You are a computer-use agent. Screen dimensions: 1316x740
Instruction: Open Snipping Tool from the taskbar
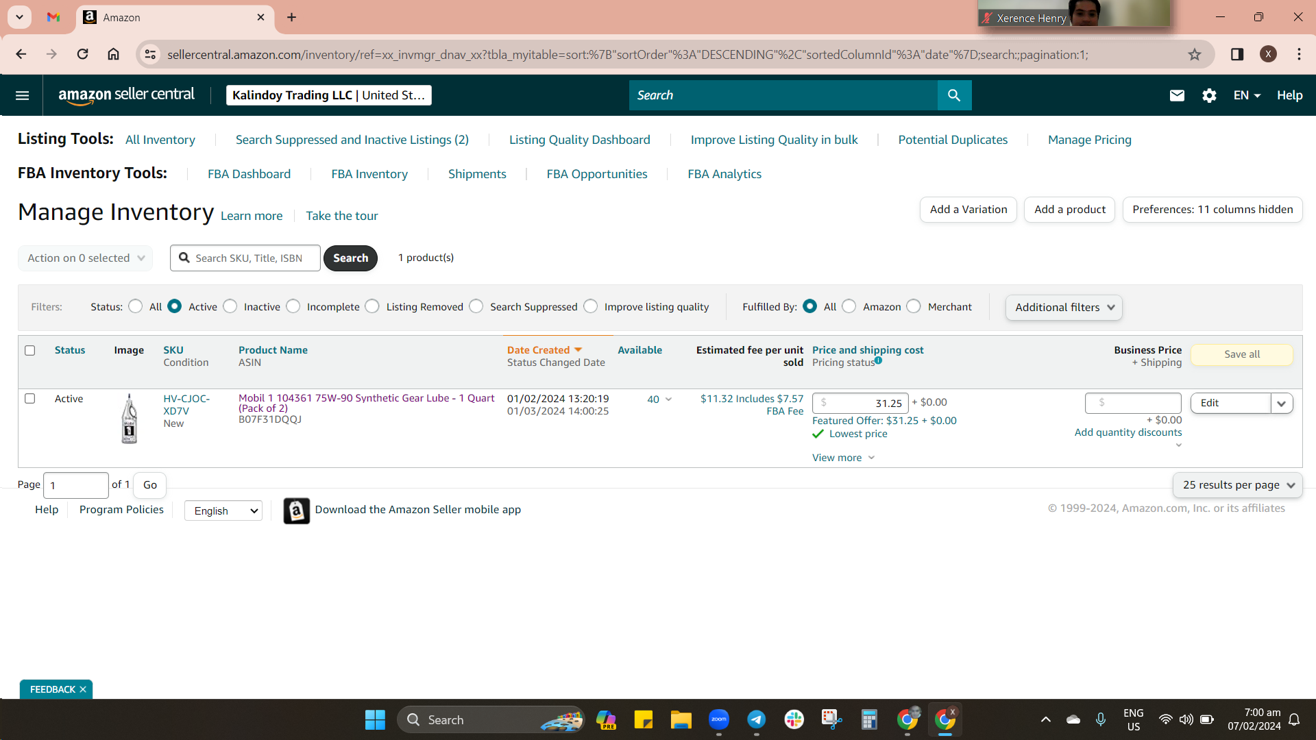(x=831, y=719)
